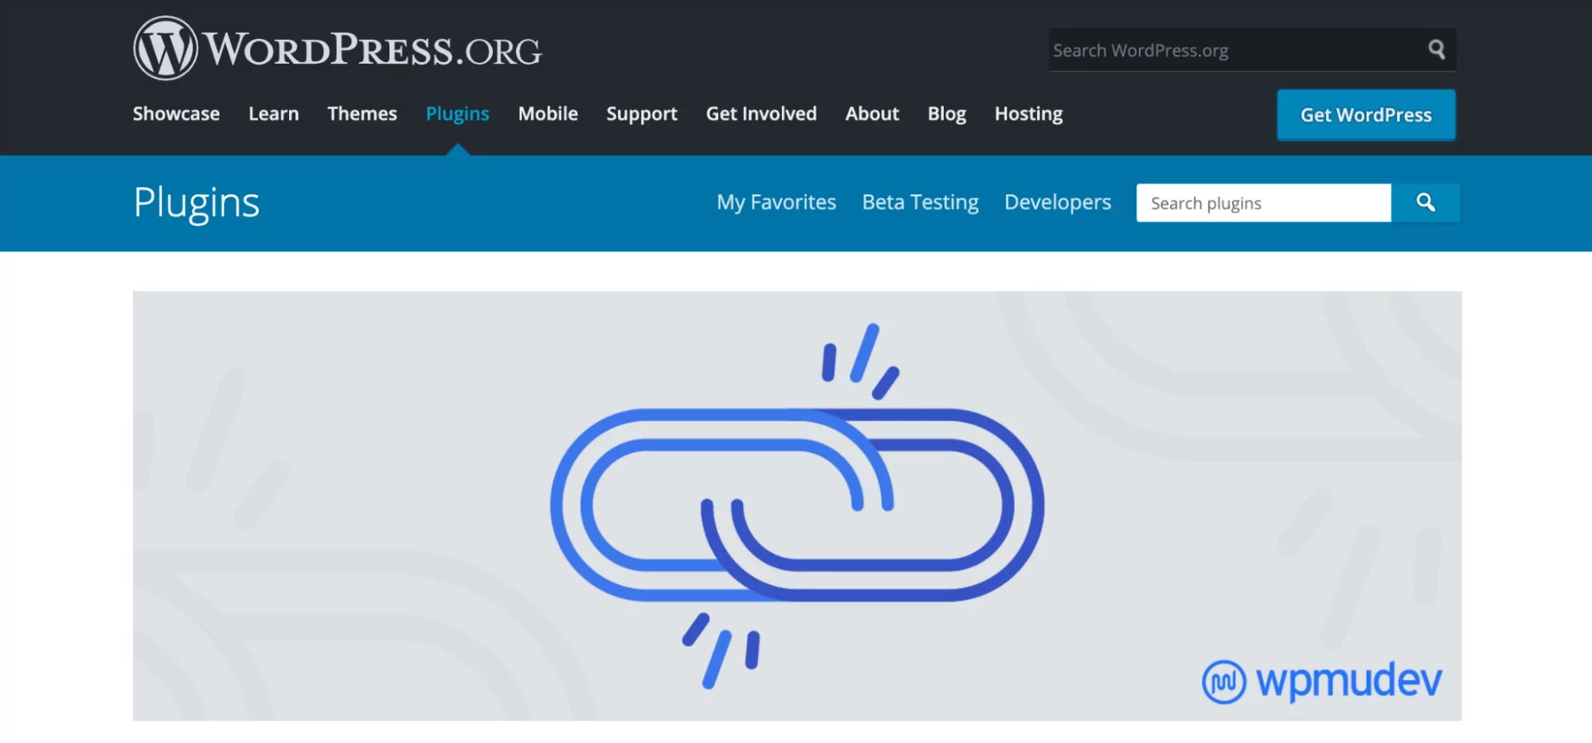Click the plugin search magnifier icon
The height and width of the screenshot is (743, 1592).
coord(1426,203)
